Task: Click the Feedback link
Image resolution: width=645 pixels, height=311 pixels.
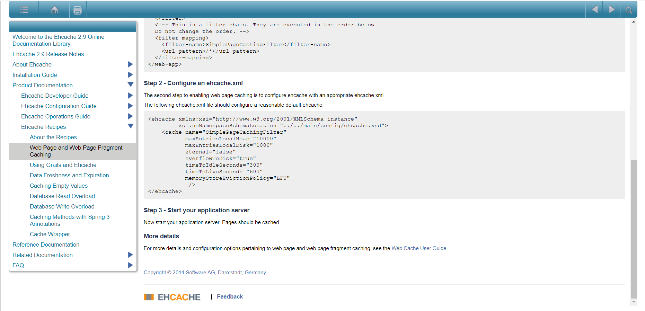Action: 230,296
